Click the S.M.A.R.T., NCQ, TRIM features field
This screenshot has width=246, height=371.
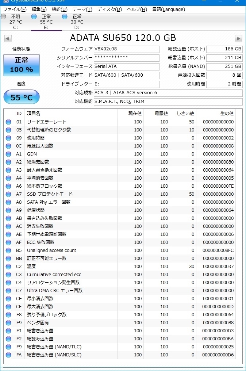pos(168,102)
